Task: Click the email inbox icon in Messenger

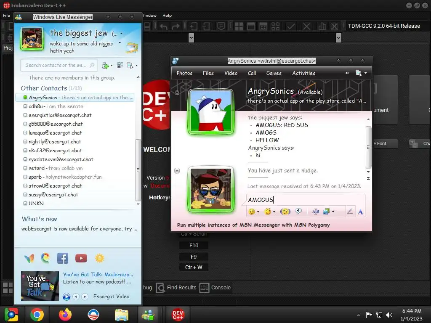Action: 132,48
